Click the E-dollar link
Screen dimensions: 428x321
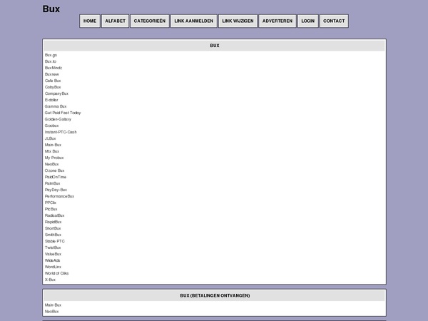[x=51, y=100]
